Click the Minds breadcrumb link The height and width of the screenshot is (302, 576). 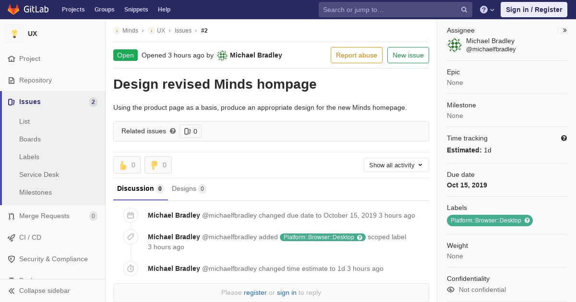[130, 30]
